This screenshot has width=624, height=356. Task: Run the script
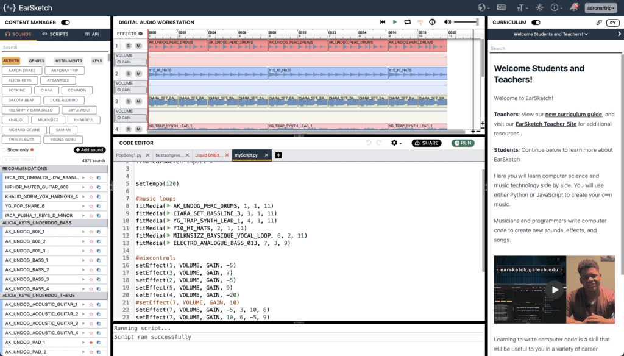click(463, 143)
